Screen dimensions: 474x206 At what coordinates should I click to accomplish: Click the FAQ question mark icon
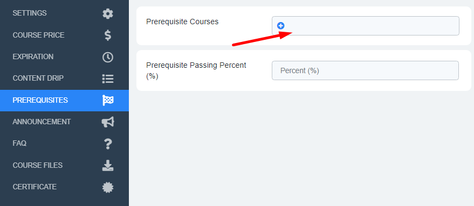108,144
